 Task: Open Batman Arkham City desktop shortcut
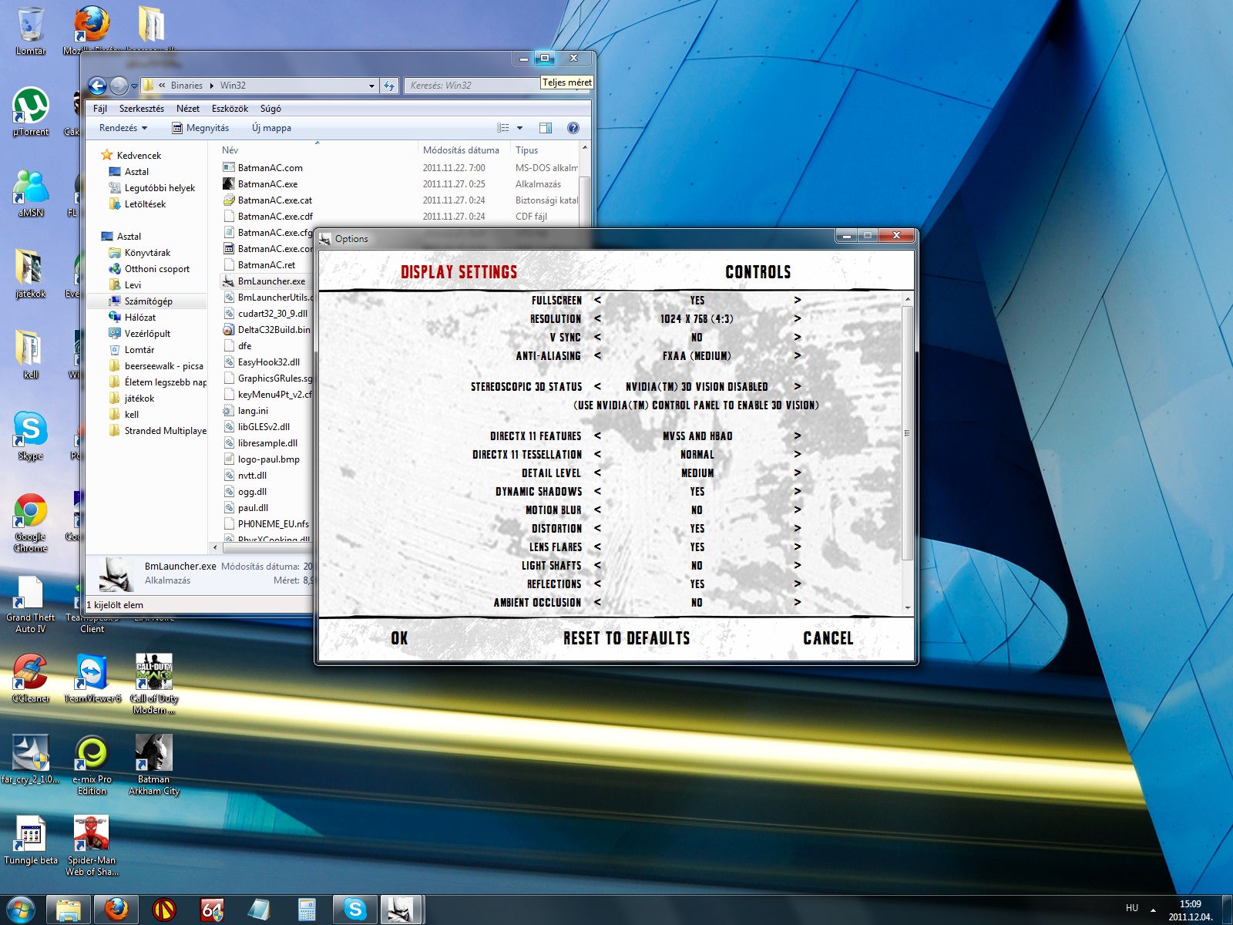click(154, 765)
